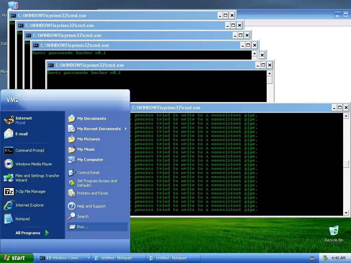Image resolution: width=351 pixels, height=263 pixels.
Task: Open Help and Support
Action: pyautogui.click(x=97, y=206)
